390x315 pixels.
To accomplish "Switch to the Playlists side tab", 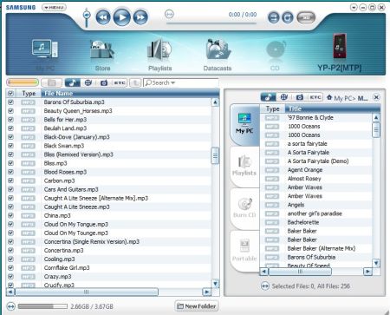I will [244, 167].
